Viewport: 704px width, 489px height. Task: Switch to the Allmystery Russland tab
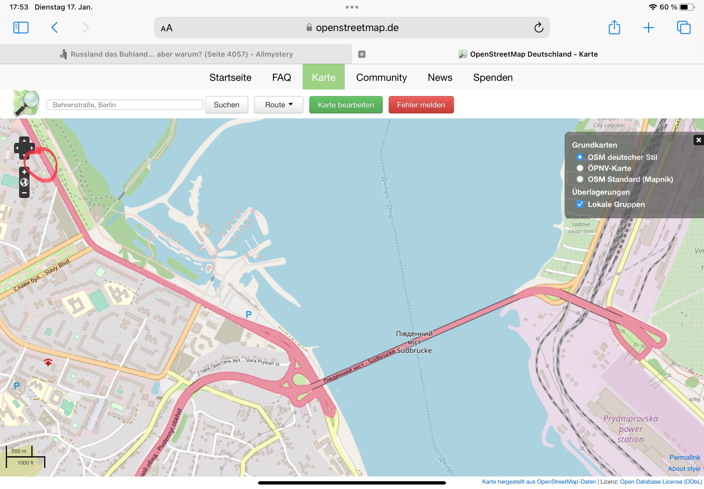[176, 54]
